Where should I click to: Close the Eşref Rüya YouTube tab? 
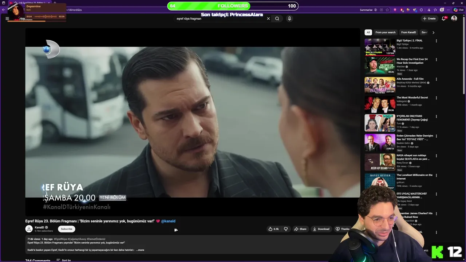tap(50, 3)
